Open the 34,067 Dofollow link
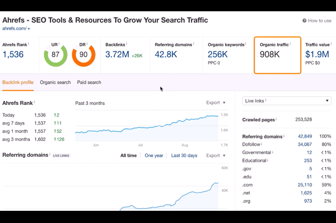 (305, 144)
